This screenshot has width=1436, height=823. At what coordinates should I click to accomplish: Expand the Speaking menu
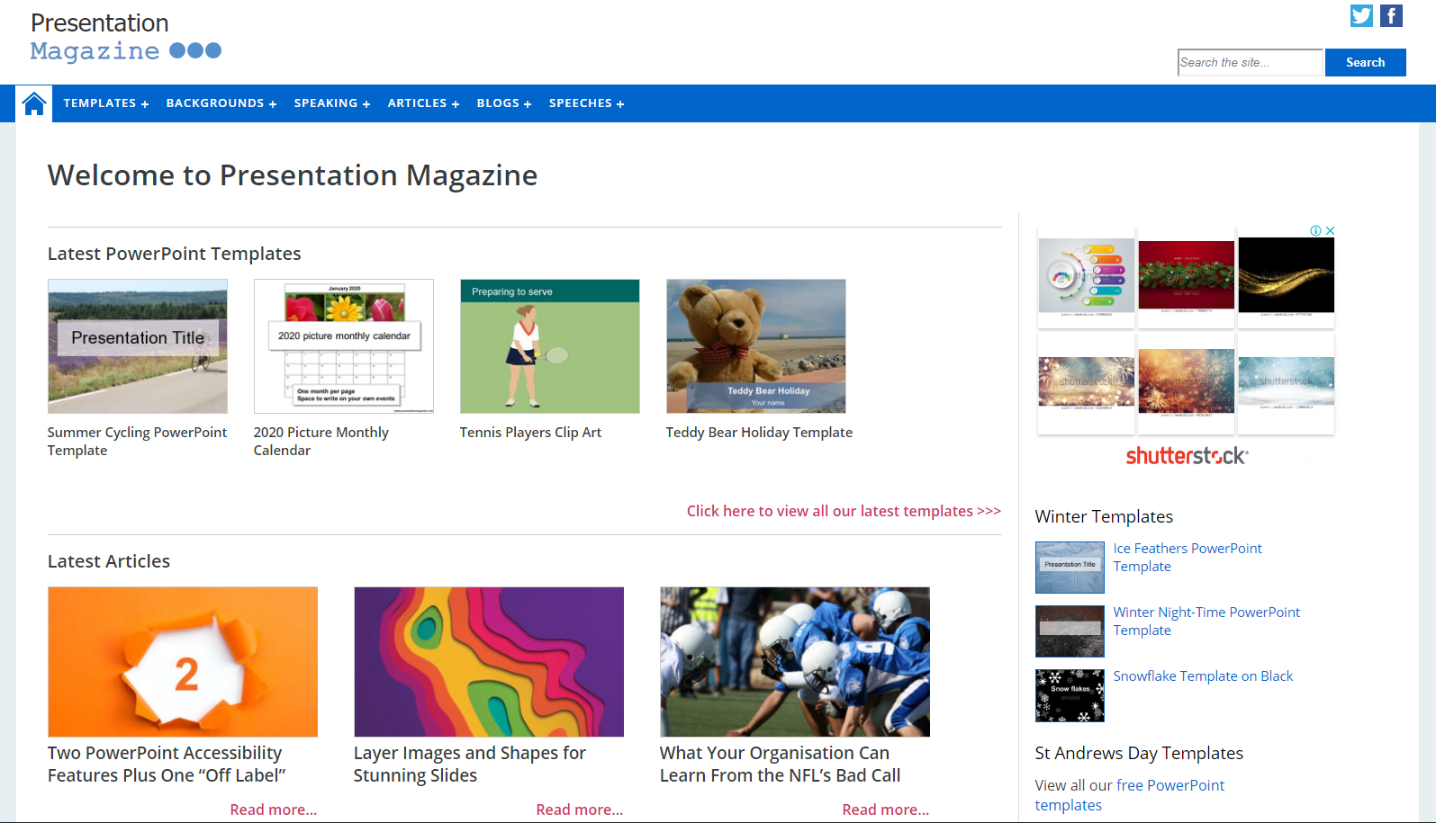tap(331, 103)
